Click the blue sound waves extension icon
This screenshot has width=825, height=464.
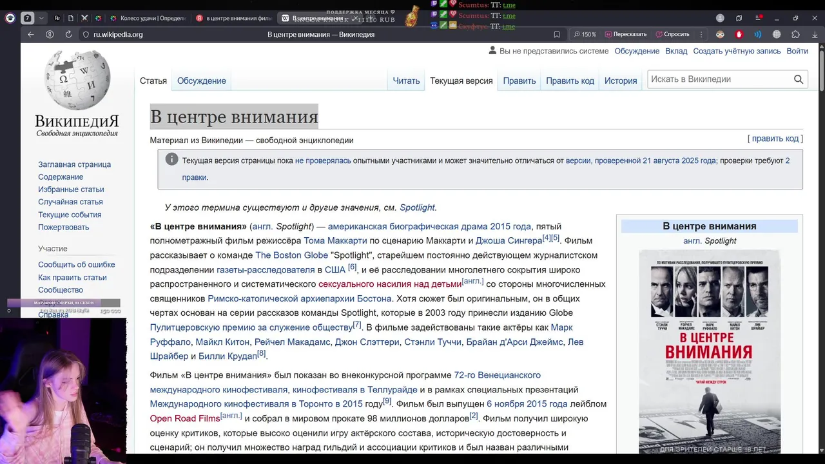[758, 34]
